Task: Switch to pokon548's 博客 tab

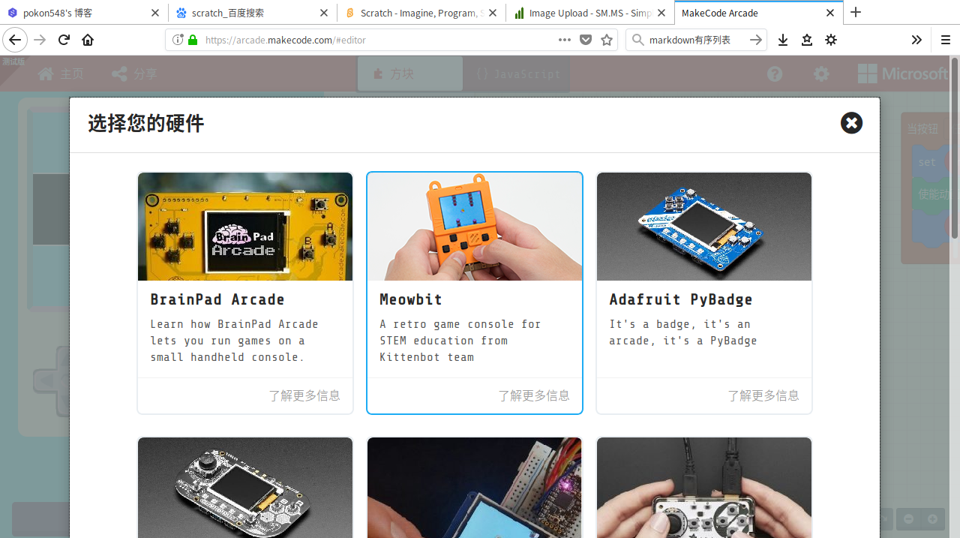Action: (x=82, y=13)
